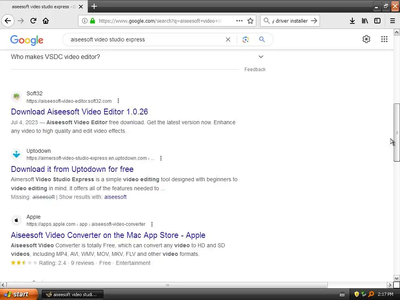Open the browser home page
Image resolution: width=400 pixels, height=300 pixels.
pos(46,21)
